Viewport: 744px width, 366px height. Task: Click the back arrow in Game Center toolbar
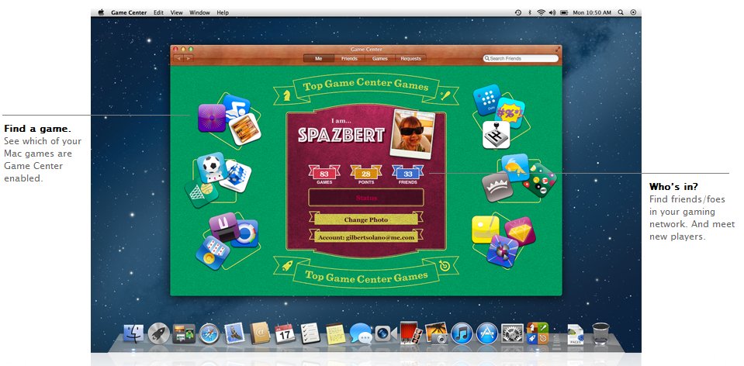pyautogui.click(x=178, y=58)
